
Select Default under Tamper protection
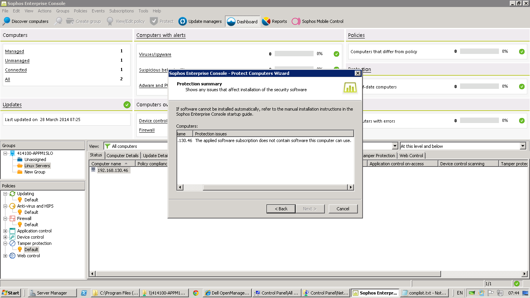point(31,249)
